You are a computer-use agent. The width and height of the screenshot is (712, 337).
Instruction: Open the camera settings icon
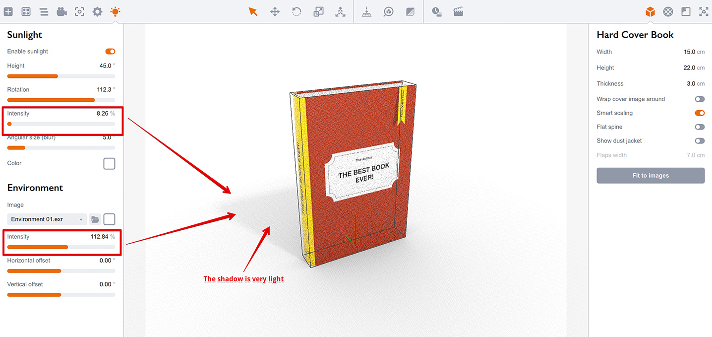79,11
